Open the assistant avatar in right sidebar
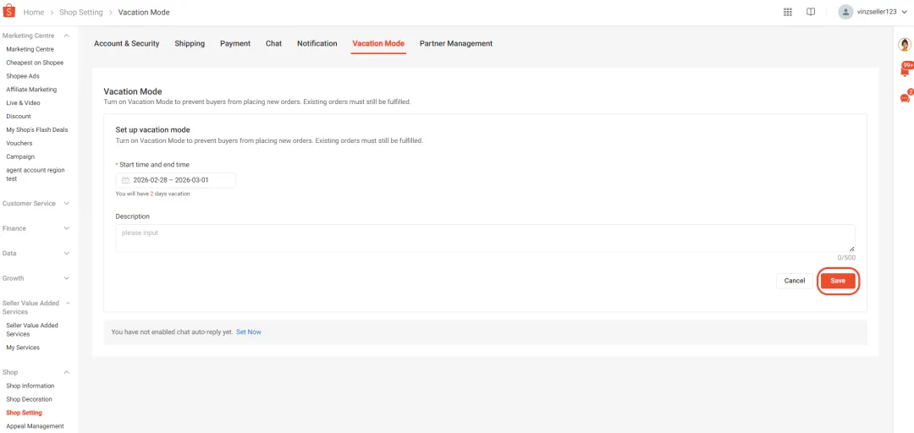The width and height of the screenshot is (914, 433). click(x=905, y=45)
